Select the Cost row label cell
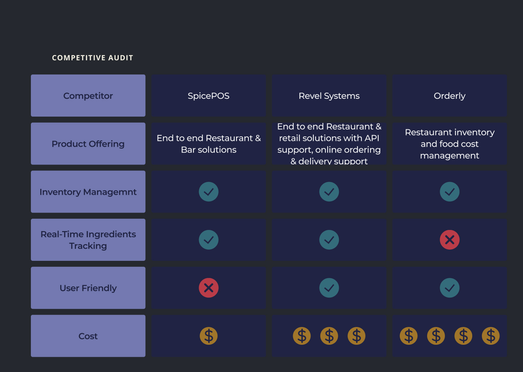The width and height of the screenshot is (523, 372). 88,336
